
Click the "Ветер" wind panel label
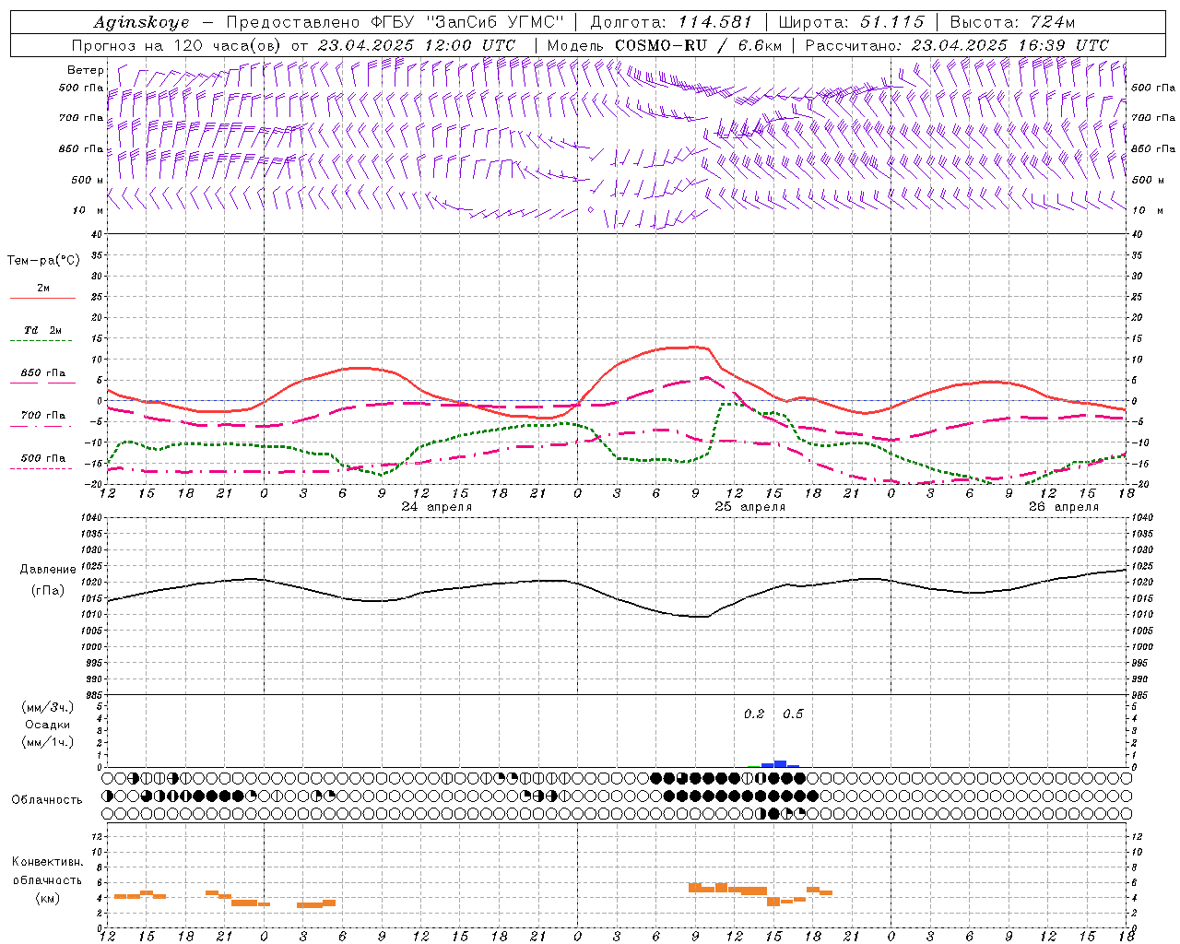pyautogui.click(x=85, y=70)
